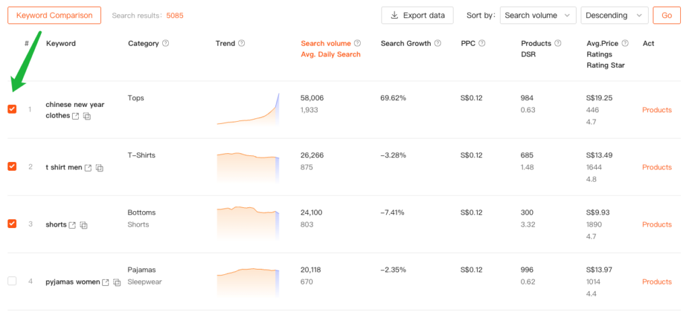Open Products link for pyjamas women
The height and width of the screenshot is (312, 689).
(657, 282)
